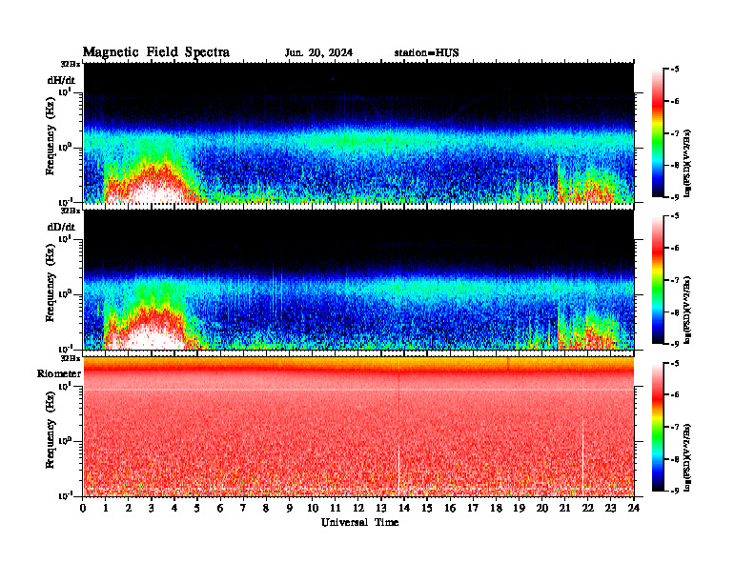Click the -8 tick on Riometer color bar

click(x=675, y=459)
